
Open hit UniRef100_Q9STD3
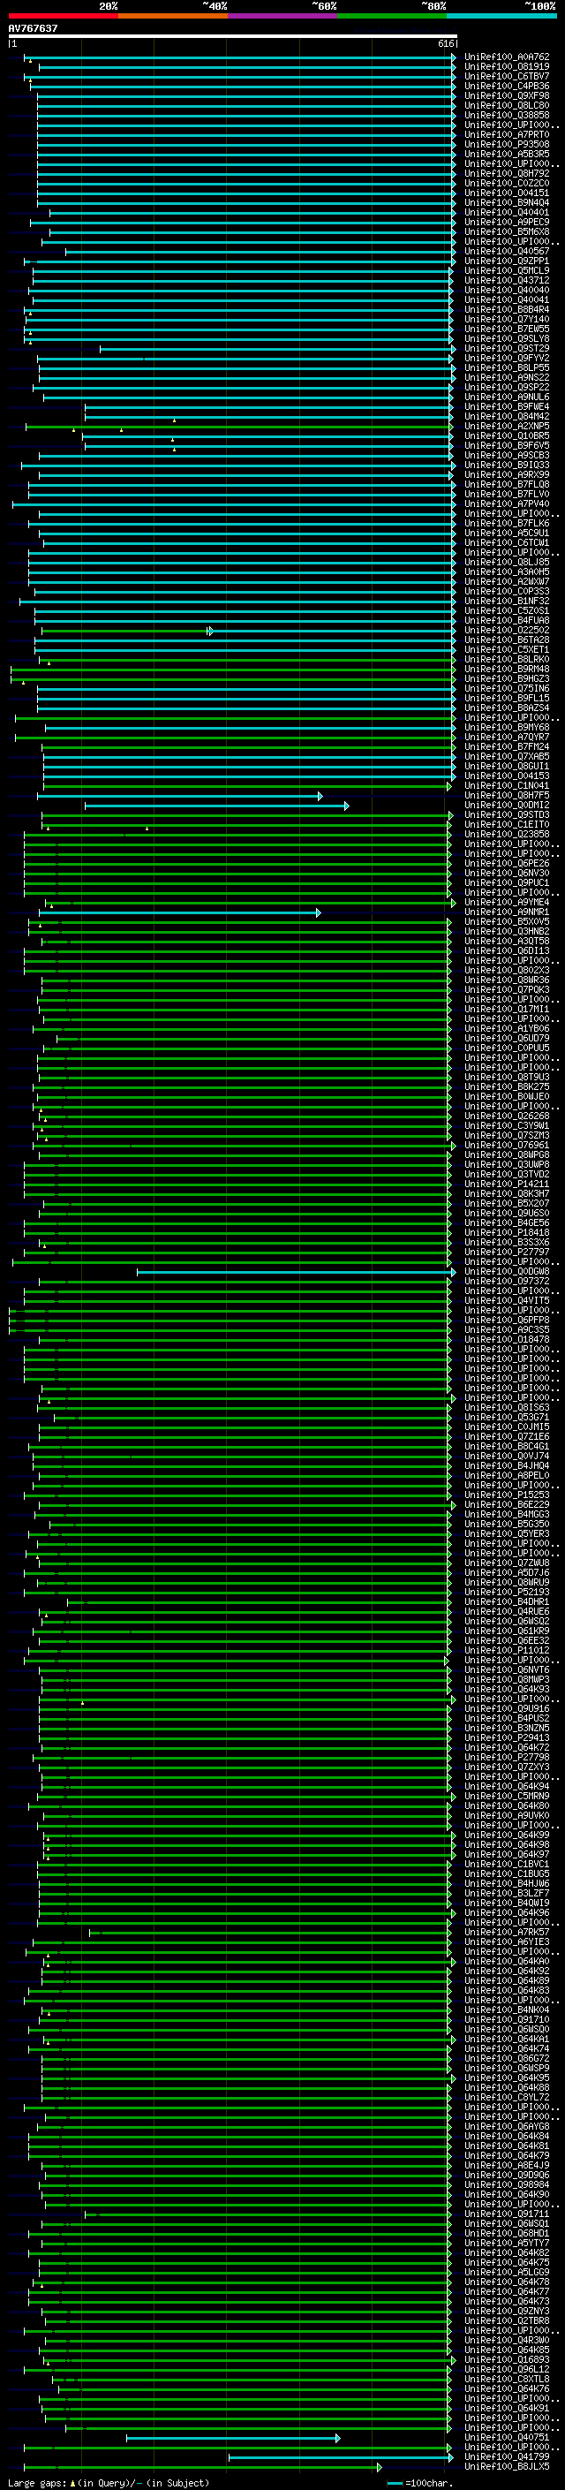pos(507,815)
